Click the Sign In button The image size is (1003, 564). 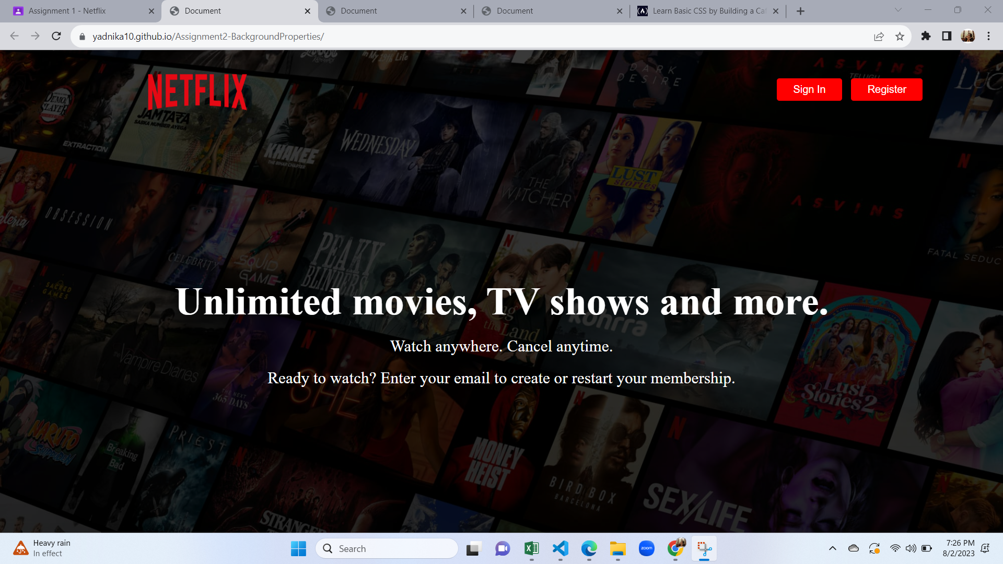(809, 89)
